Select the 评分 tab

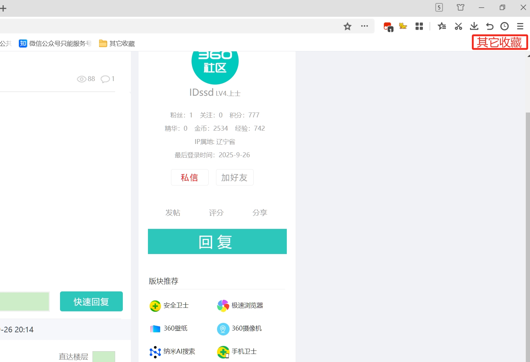tap(216, 212)
